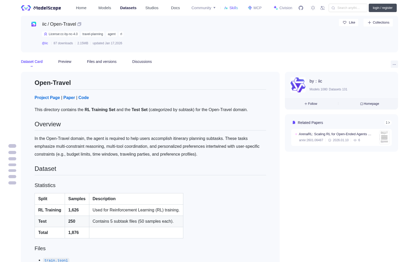Click the agent tag
This screenshot has width=419, height=262.
point(112,34)
